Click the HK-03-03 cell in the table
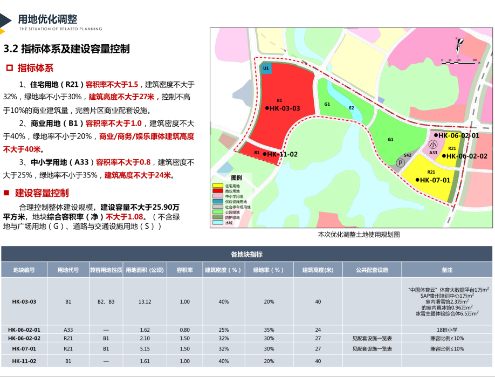Image resolution: width=495 pixels, height=377 pixels. click(x=24, y=302)
